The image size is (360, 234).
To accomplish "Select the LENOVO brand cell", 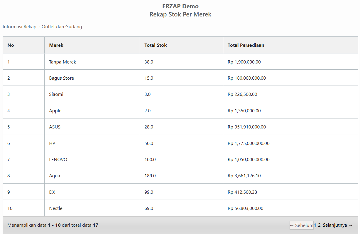I will pyautogui.click(x=58, y=160).
